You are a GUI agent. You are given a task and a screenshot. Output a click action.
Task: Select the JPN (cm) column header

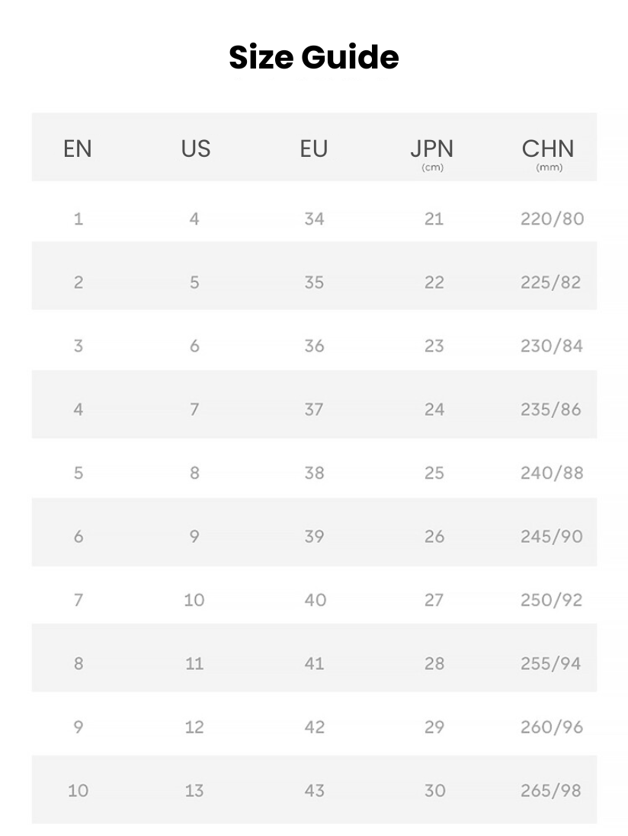[432, 151]
